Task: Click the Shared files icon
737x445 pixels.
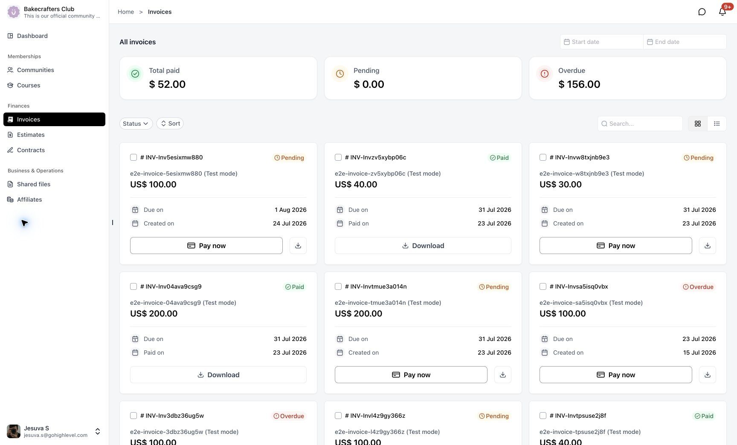Action: [x=10, y=184]
